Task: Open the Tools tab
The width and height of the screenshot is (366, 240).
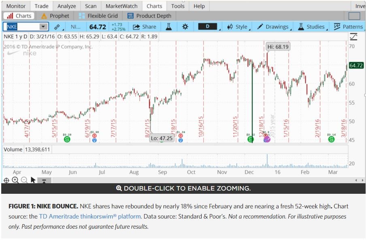Action: click(178, 6)
